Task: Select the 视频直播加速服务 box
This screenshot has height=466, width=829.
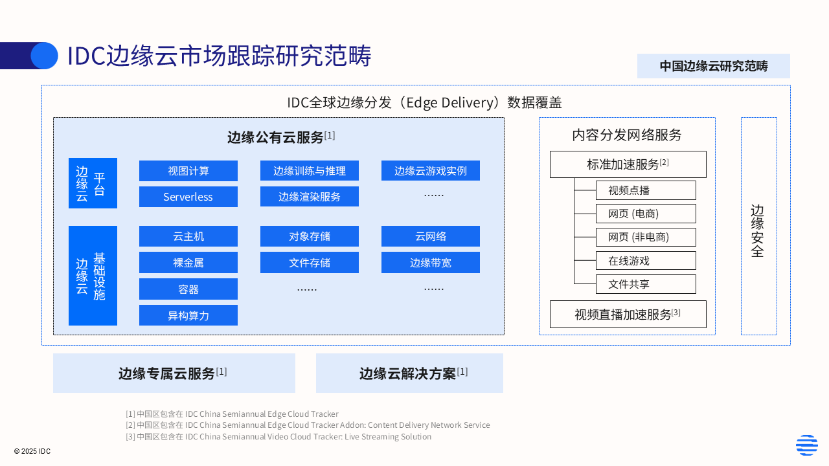Action: point(628,315)
